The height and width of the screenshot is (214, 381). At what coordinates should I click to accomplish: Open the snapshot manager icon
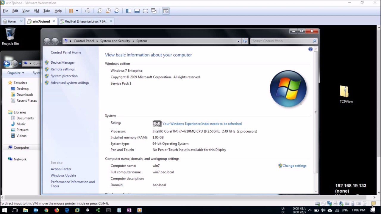[x=117, y=11]
